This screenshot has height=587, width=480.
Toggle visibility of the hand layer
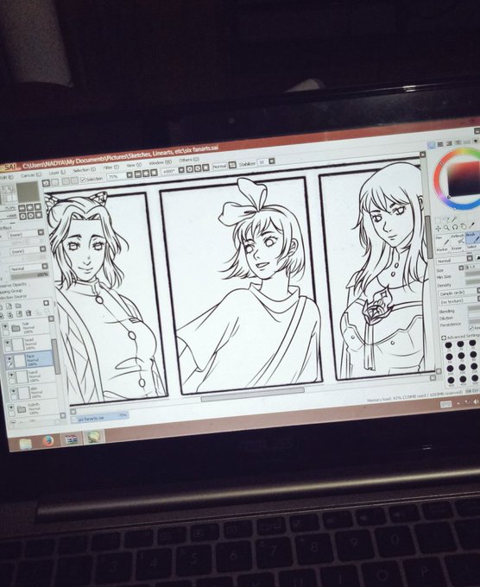[x=11, y=376]
